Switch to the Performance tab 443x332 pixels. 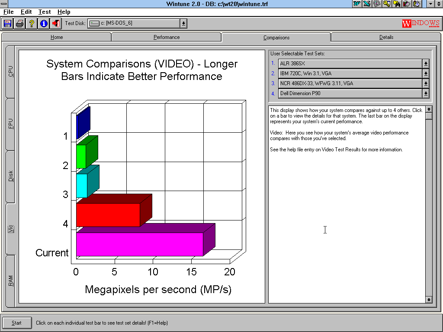coord(167,37)
